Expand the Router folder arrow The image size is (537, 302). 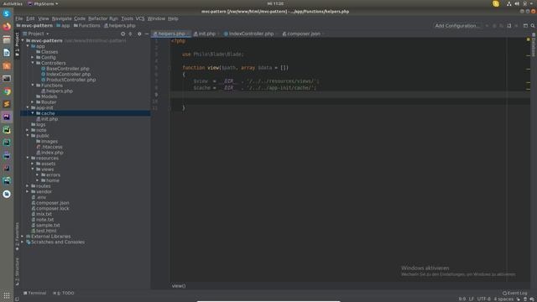coord(33,102)
